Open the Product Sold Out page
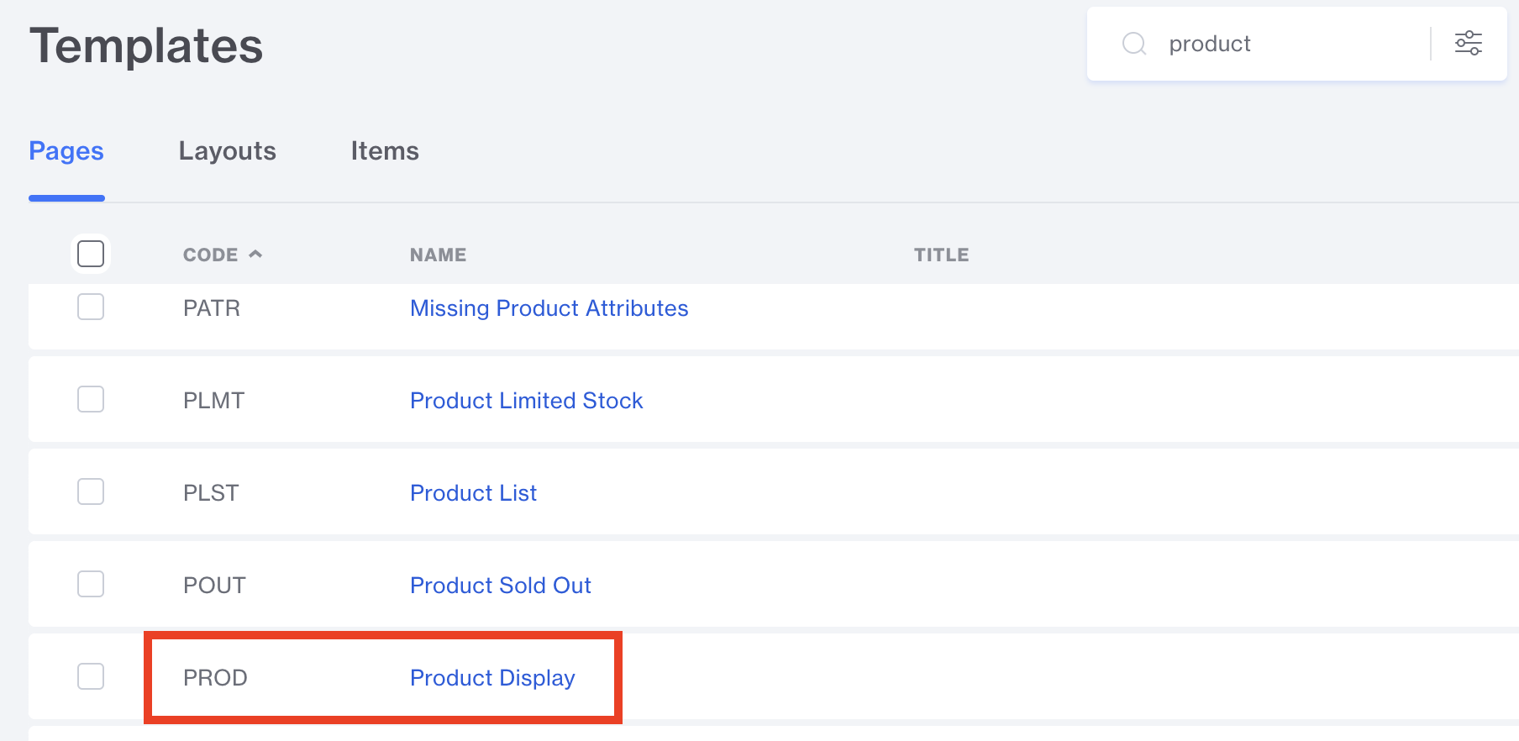1519x741 pixels. coord(500,586)
